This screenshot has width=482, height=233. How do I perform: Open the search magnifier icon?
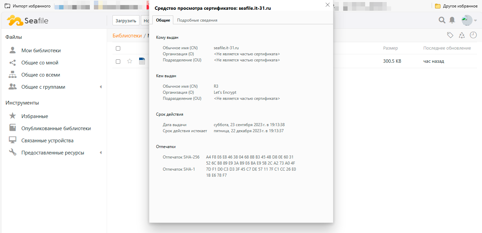pos(442,20)
